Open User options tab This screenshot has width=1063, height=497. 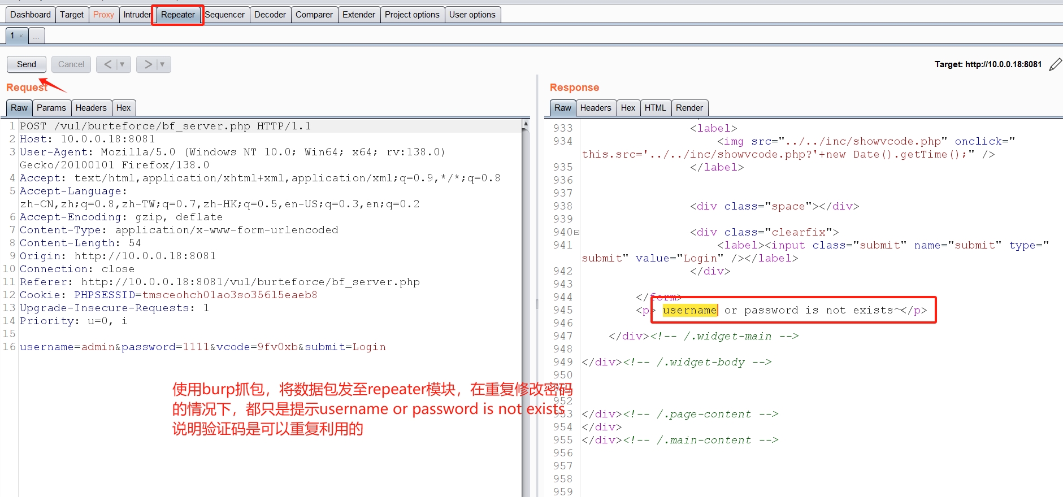[x=472, y=15]
